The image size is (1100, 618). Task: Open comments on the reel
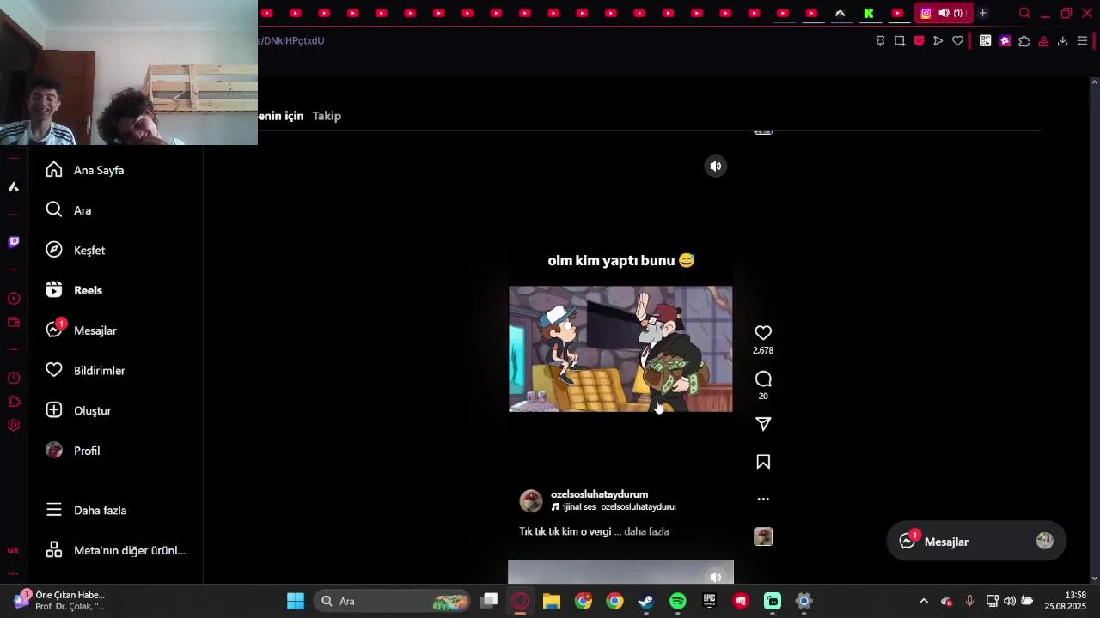click(763, 379)
